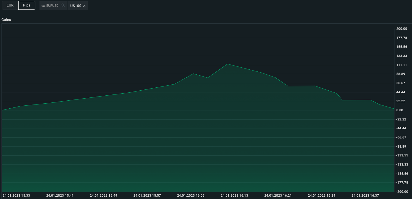
Task: Remove the US100 filter chip
Action: click(x=84, y=6)
